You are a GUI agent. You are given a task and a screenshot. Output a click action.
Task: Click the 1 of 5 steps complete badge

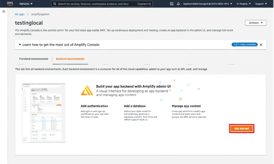(x=244, y=44)
